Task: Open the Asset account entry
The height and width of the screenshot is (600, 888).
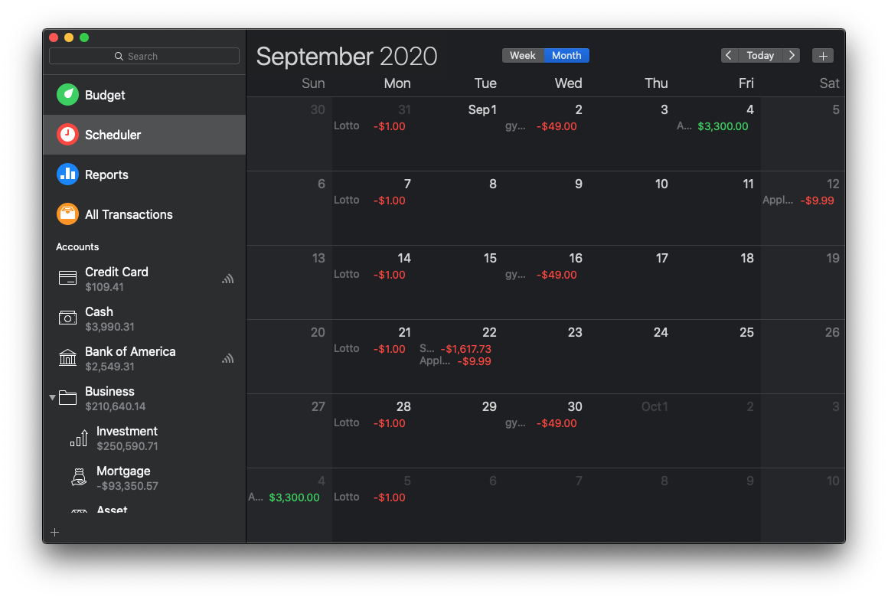Action: [x=111, y=509]
